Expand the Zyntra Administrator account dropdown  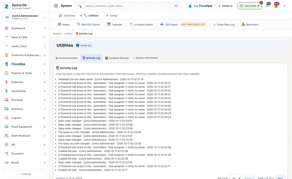pyautogui.click(x=25, y=17)
